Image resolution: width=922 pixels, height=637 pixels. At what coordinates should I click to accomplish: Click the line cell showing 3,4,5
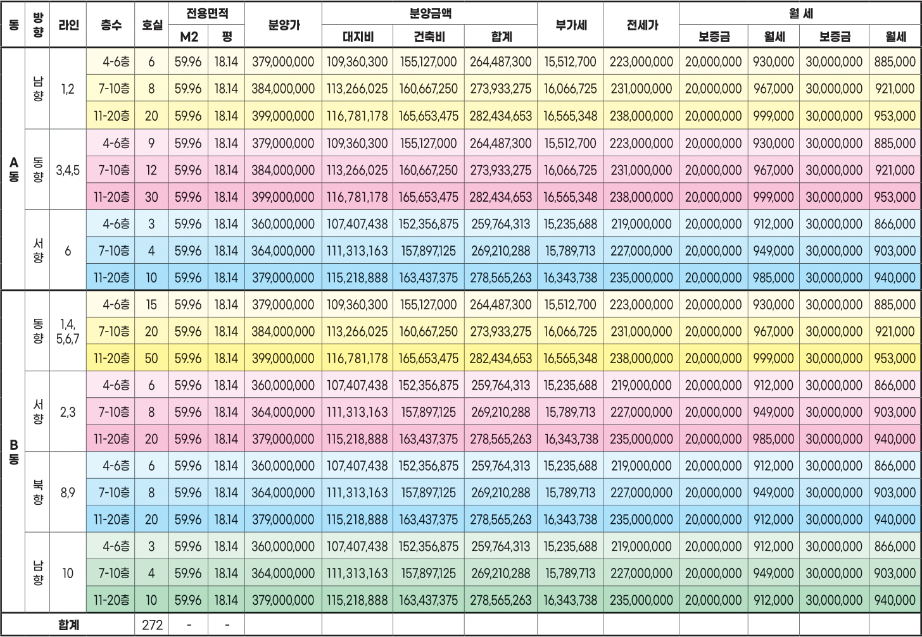click(68, 170)
